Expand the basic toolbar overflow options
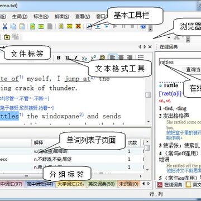 pyautogui.click(x=151, y=28)
